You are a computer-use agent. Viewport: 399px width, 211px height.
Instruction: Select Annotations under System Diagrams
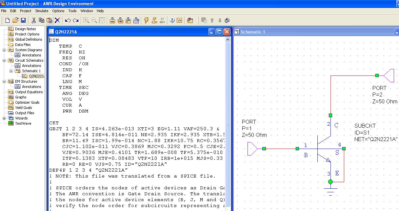pos(31,55)
